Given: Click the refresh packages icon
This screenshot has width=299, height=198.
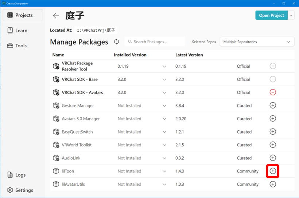Looking at the screenshot, I should (x=117, y=42).
